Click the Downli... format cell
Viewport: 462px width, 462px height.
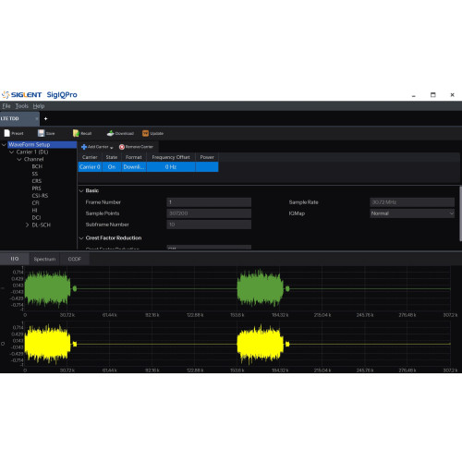pyautogui.click(x=134, y=167)
